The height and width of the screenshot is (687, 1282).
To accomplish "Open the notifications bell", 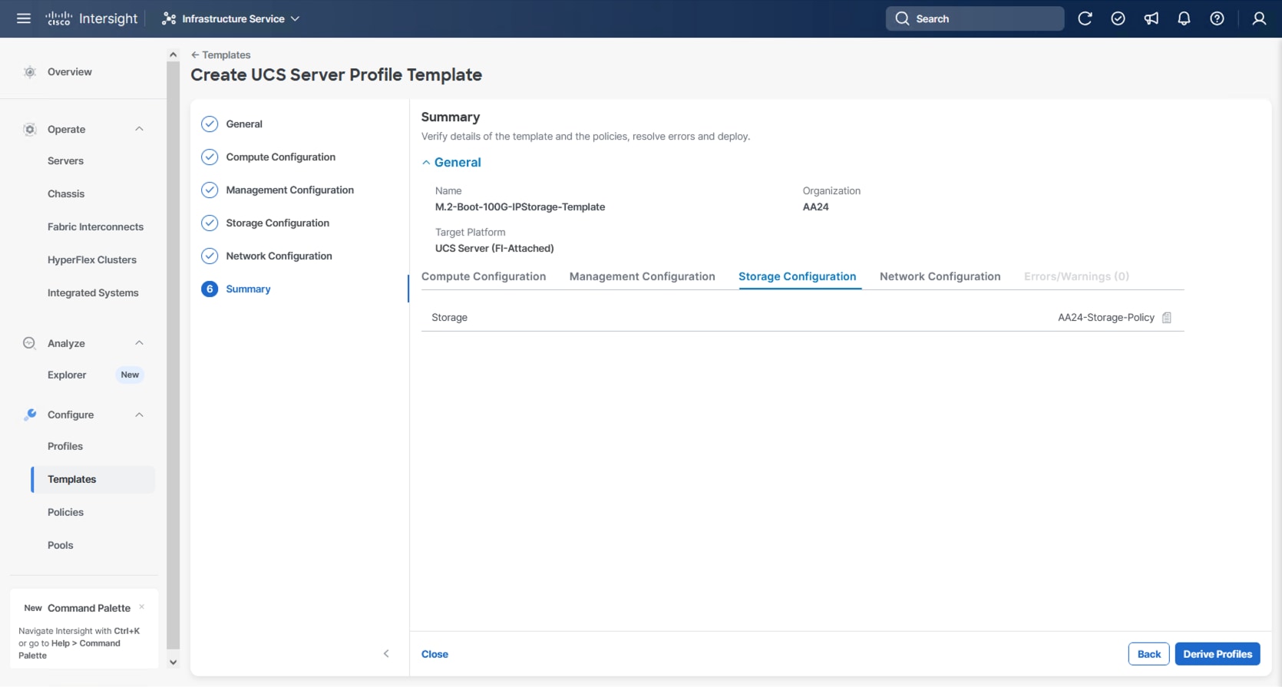I will point(1184,18).
